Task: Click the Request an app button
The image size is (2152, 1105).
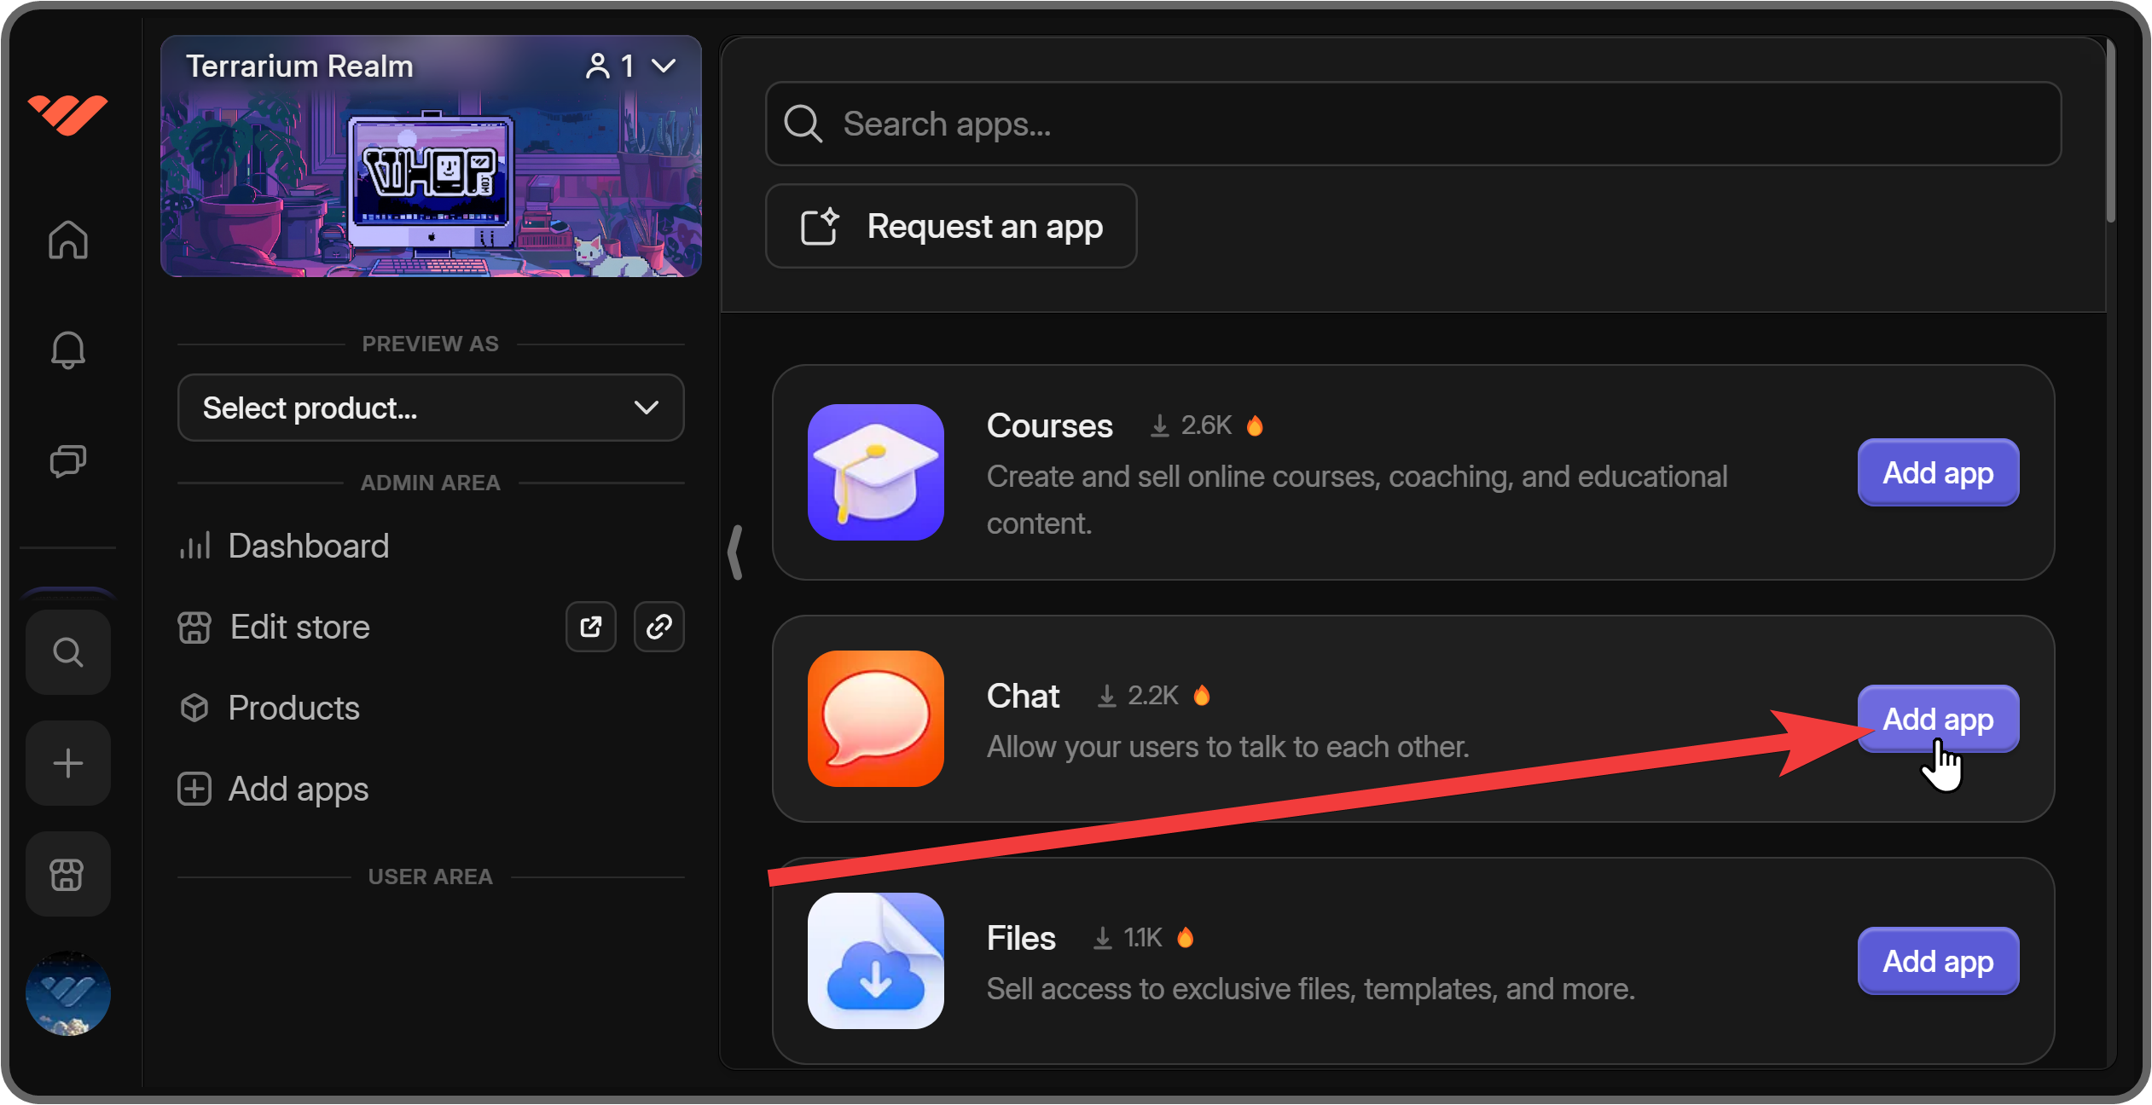Action: coord(949,226)
